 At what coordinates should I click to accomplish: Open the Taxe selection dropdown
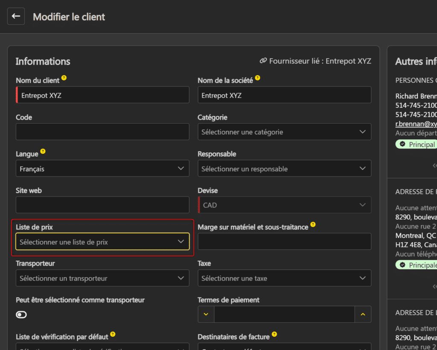click(x=284, y=278)
